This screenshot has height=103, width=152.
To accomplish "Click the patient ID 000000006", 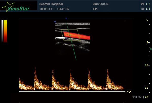I will coord(101,4).
